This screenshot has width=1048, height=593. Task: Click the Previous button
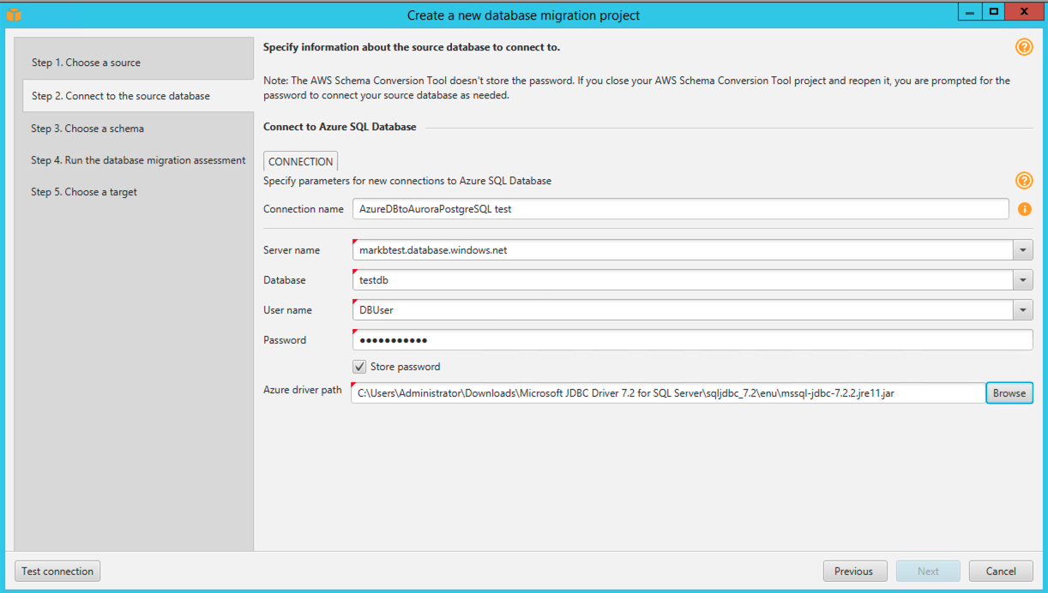pyautogui.click(x=855, y=571)
